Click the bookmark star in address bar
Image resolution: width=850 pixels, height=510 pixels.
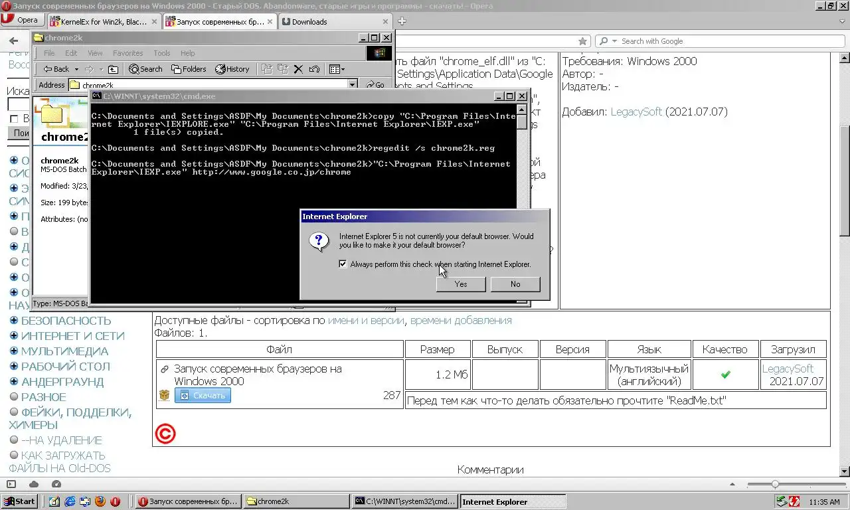[x=582, y=41]
